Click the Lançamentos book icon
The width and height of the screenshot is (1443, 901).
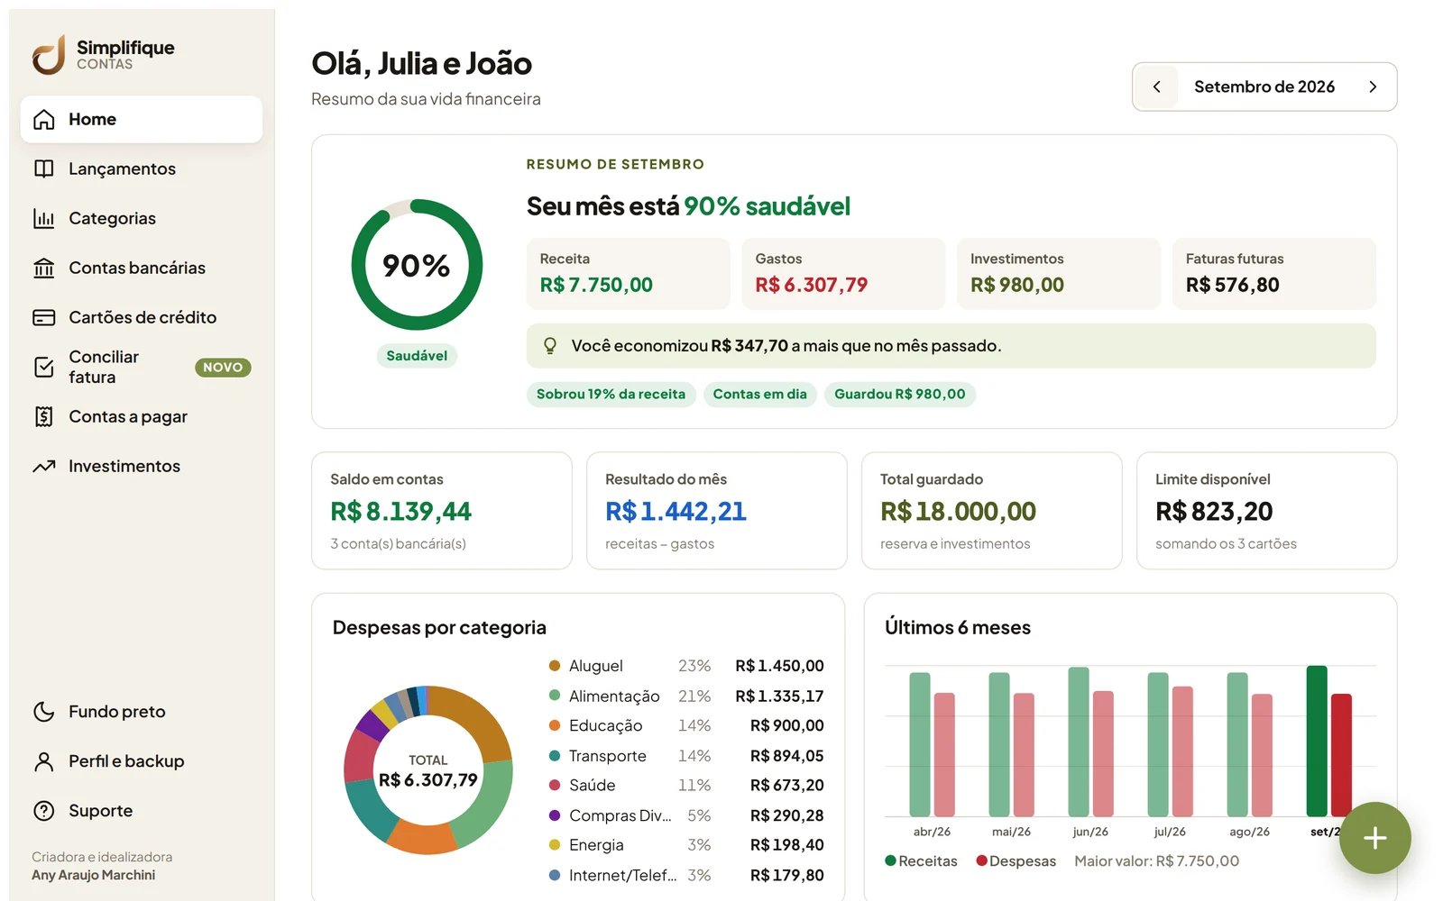coord(44,169)
